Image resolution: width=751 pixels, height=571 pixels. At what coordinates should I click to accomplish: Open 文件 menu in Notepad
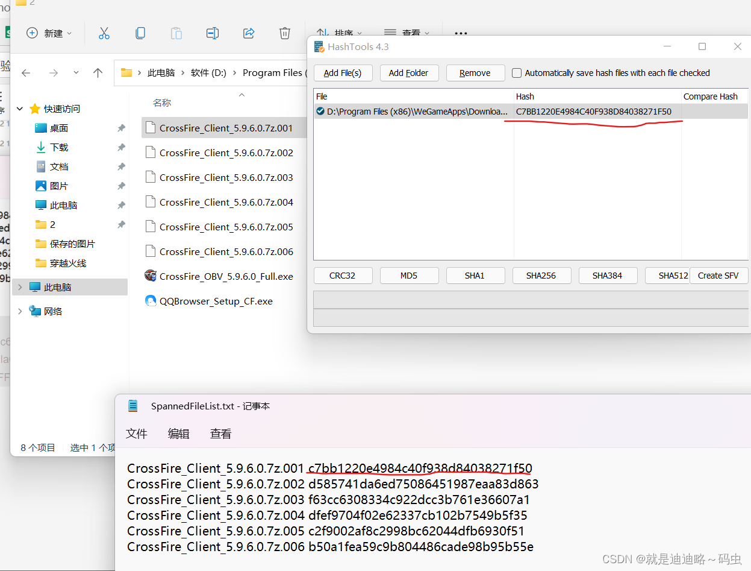click(137, 434)
